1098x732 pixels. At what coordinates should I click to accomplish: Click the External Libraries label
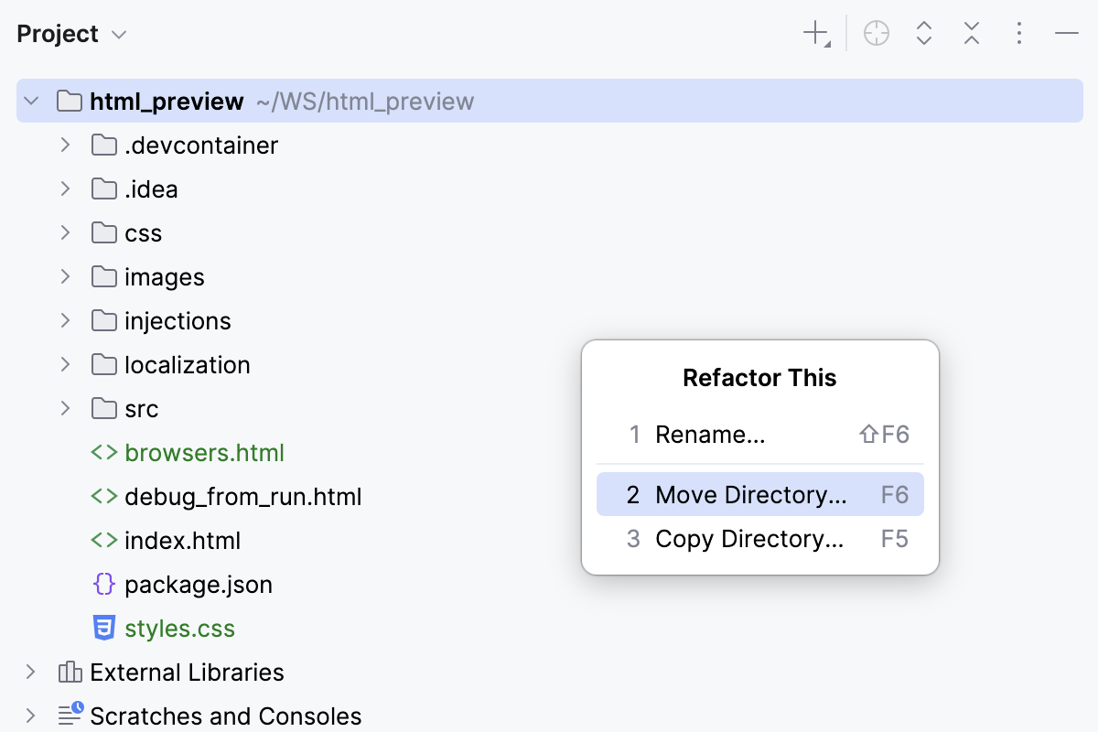tap(187, 673)
